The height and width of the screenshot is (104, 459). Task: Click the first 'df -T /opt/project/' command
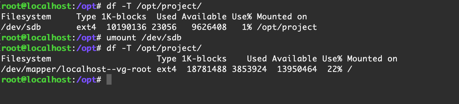[154, 6]
